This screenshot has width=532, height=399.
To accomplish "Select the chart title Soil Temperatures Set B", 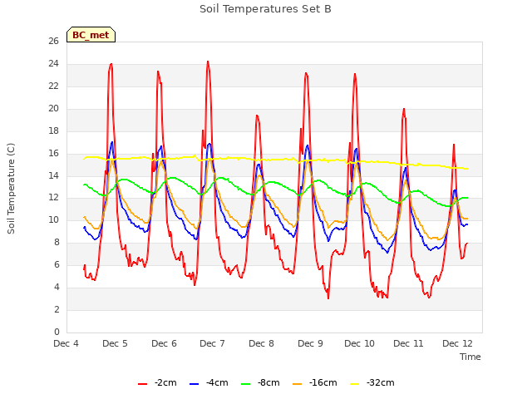I will click(265, 9).
